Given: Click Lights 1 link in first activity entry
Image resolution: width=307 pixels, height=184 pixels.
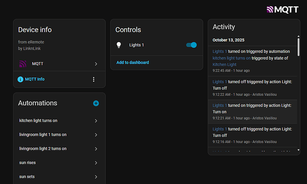Looking at the screenshot, I should pyautogui.click(x=220, y=52).
